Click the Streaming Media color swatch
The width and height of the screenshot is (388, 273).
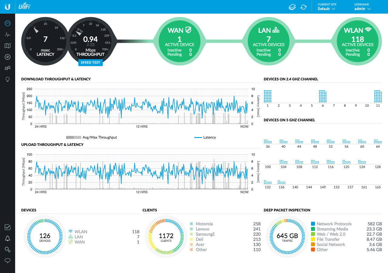coord(313,229)
